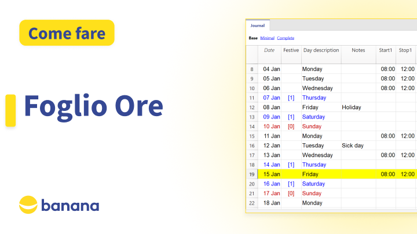This screenshot has height=234, width=417.
Task: Click the festive [1] cell for 16 Jan
Action: (291, 184)
